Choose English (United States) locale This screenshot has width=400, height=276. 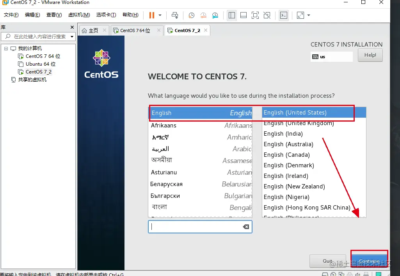coord(314,113)
